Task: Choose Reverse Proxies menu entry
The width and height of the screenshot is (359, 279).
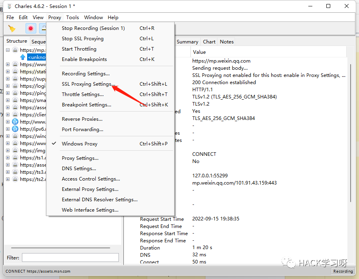Action: (110, 119)
